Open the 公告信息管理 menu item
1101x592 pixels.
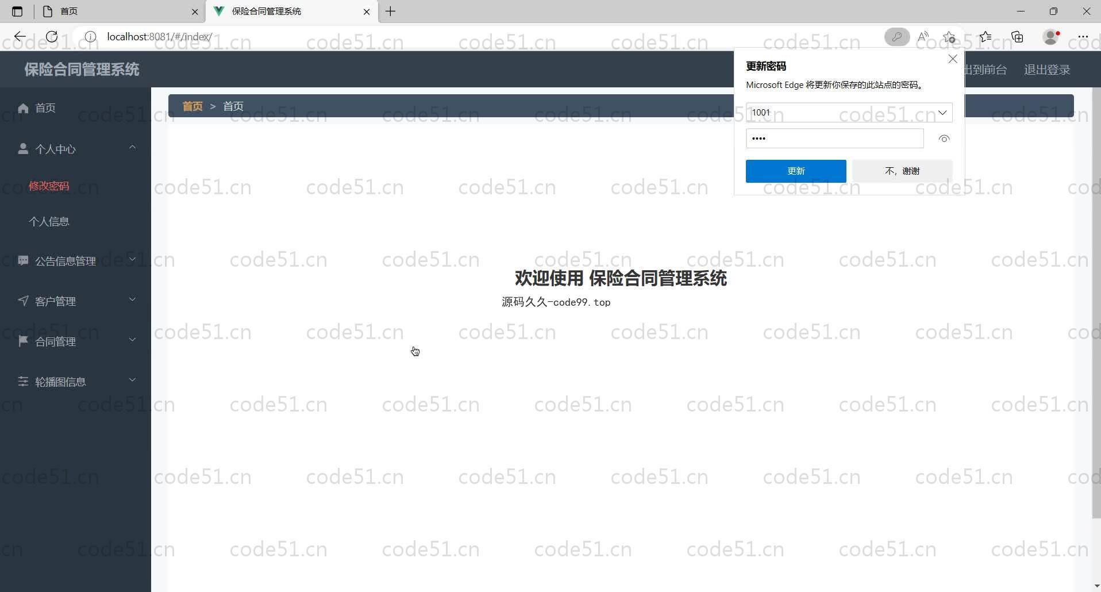(75, 261)
